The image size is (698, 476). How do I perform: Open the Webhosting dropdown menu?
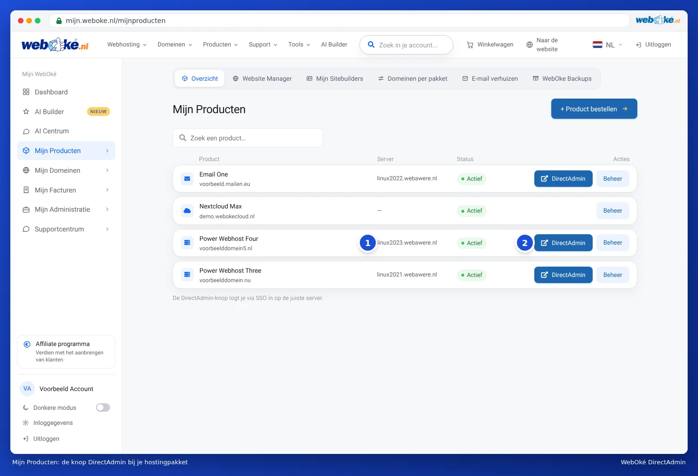click(x=127, y=45)
